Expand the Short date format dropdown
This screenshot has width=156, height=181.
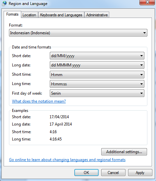click(x=97, y=56)
